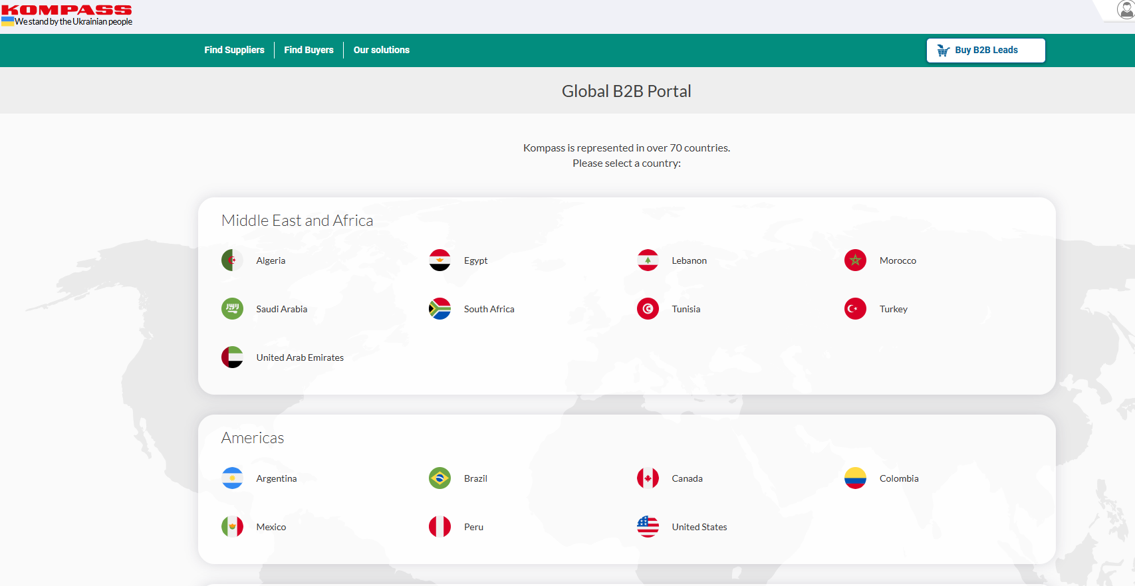
Task: Click the Algeria flag icon
Action: (x=232, y=260)
